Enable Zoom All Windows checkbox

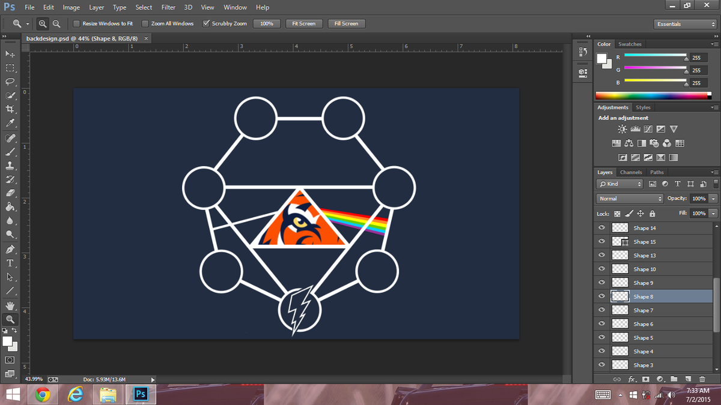[x=145, y=23]
